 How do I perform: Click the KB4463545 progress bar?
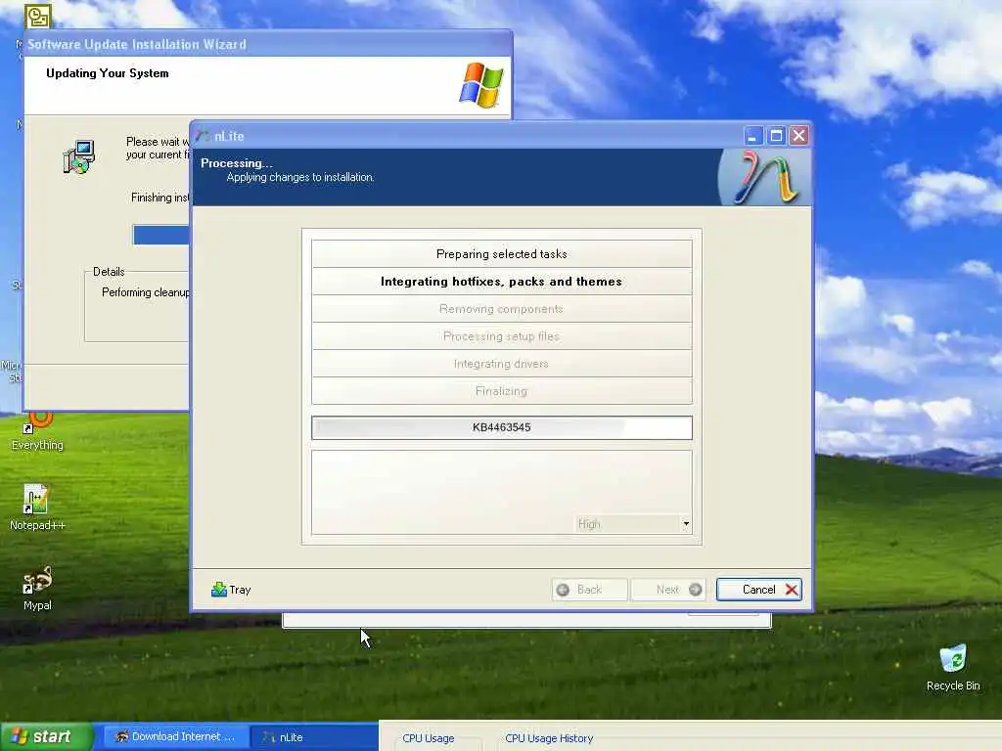click(x=502, y=427)
